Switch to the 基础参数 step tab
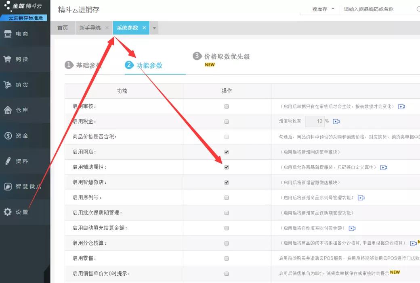Viewport: 420px width, 283px height. coord(83,65)
